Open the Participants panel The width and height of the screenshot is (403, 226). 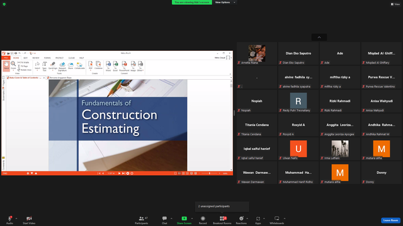coord(141,220)
